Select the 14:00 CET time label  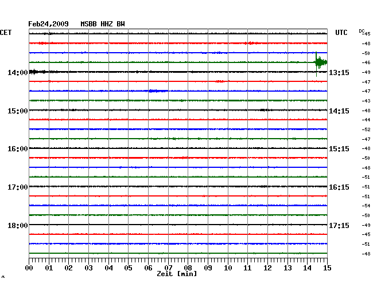pos(17,72)
